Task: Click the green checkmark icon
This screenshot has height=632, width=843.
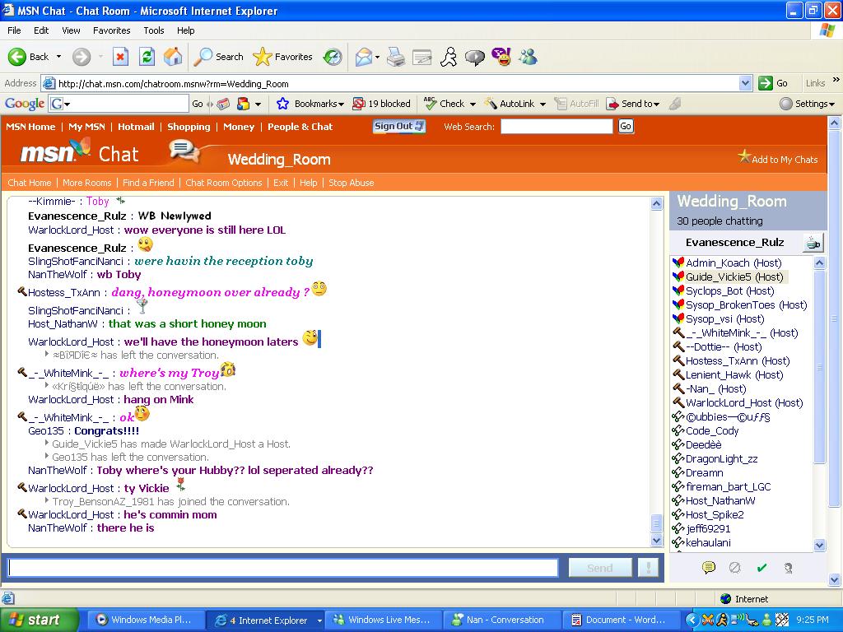Action: click(761, 568)
